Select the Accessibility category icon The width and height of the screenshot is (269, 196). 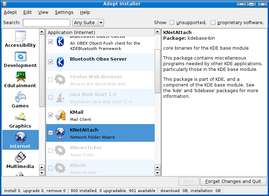pos(20,36)
